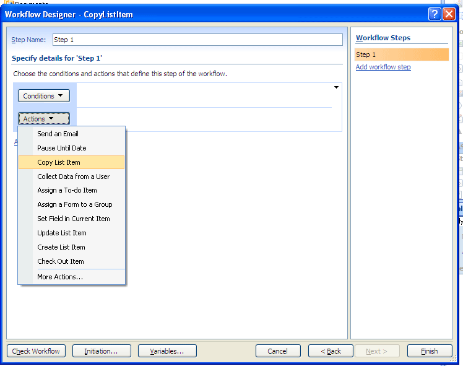This screenshot has height=366, width=463.
Task: Choose Pause Until Date action
Action: point(71,148)
